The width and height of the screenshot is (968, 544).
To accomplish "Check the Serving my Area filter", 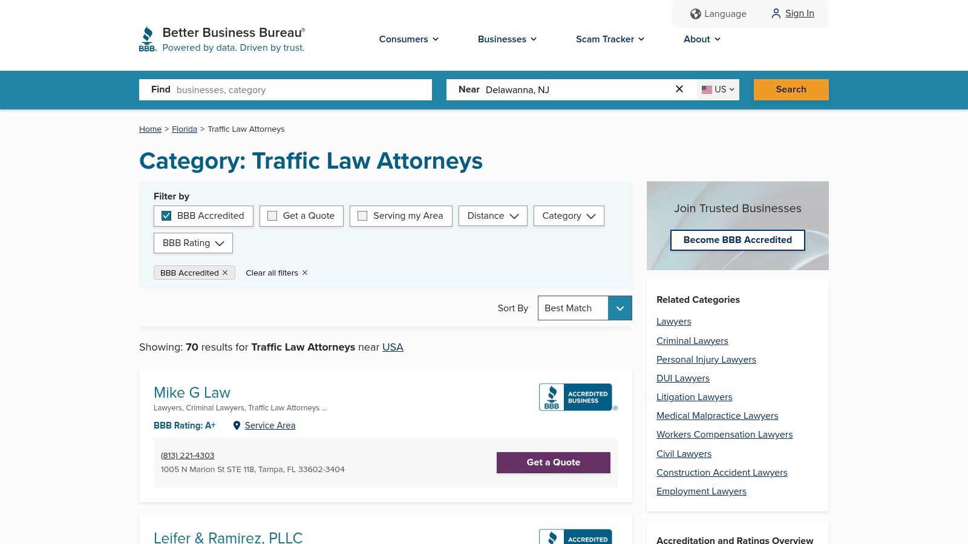I will (362, 216).
